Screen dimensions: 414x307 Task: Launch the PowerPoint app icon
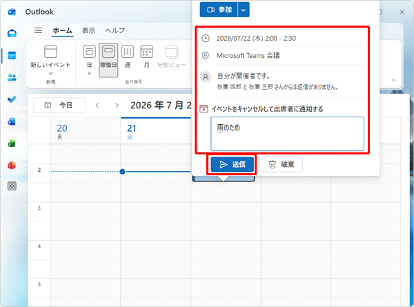[x=12, y=166]
